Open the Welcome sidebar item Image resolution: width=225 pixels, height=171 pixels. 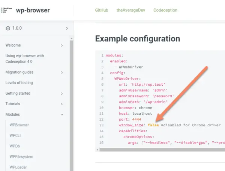(x=13, y=45)
